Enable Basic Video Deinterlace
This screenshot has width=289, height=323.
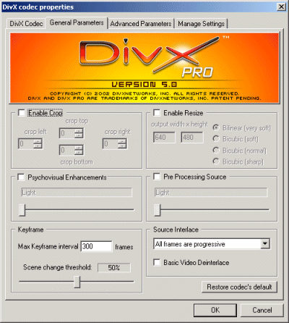click(x=157, y=262)
